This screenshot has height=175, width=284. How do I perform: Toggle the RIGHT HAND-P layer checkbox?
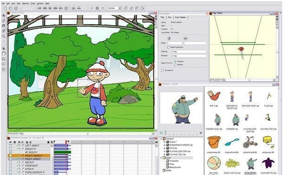point(10,155)
